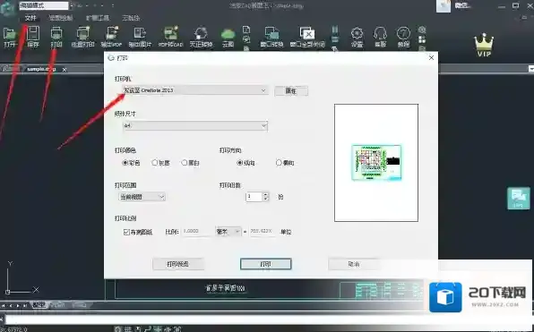Expand the paper size dropdown showing A4

195,126
